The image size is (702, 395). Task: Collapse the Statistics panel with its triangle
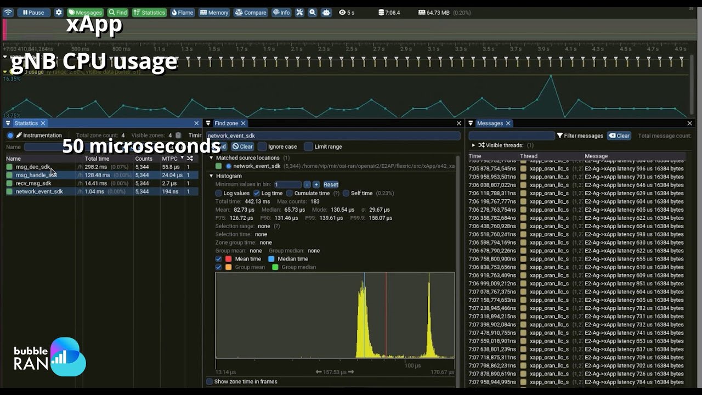tap(8, 123)
